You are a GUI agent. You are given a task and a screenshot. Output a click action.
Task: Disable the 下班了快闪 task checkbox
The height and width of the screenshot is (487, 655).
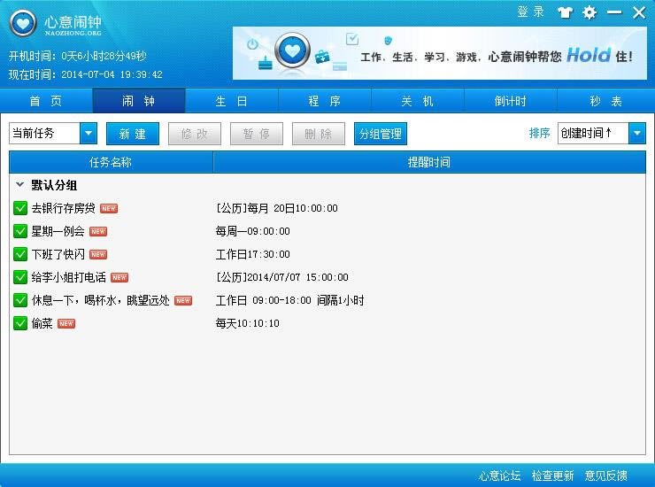point(20,254)
